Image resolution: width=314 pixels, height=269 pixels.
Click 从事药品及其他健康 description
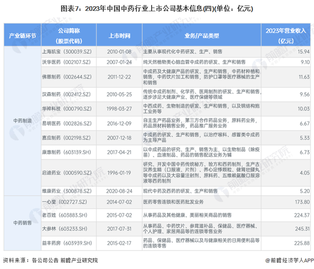[x=187, y=215]
